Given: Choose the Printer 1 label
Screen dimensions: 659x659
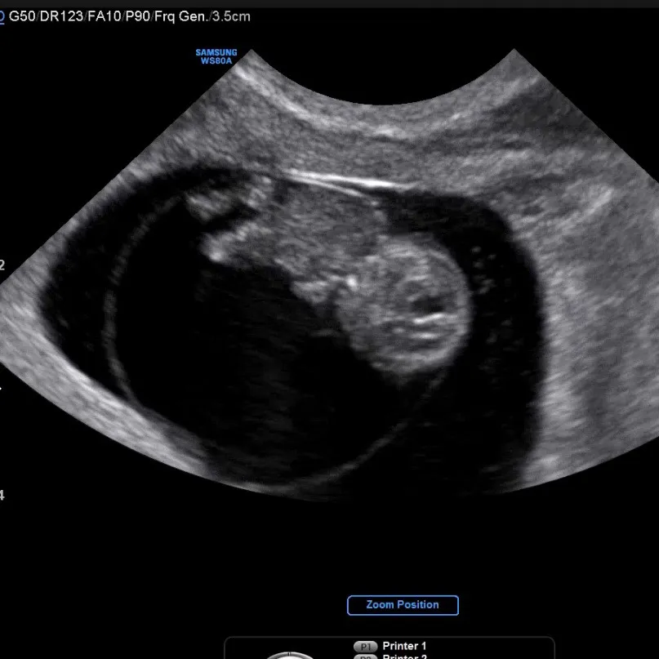Looking at the screenshot, I should point(404,646).
